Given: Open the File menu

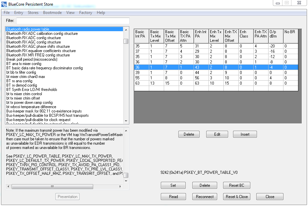Looking at the screenshot, I should 7,13.
